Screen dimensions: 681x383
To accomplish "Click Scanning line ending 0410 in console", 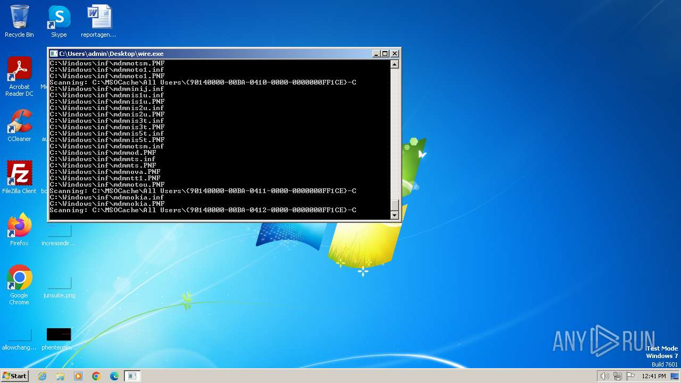I will (203, 82).
